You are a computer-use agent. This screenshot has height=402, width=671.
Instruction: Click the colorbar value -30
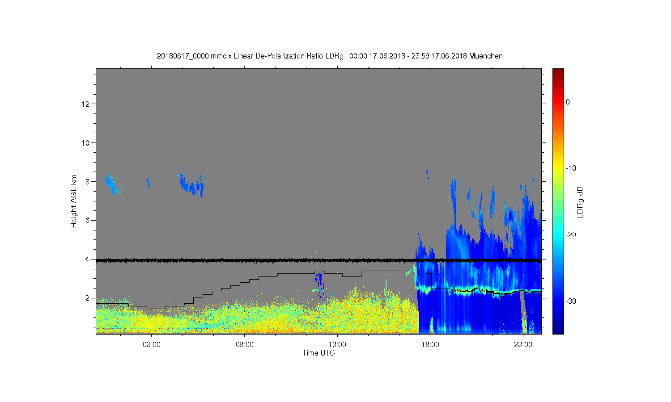tap(571, 301)
